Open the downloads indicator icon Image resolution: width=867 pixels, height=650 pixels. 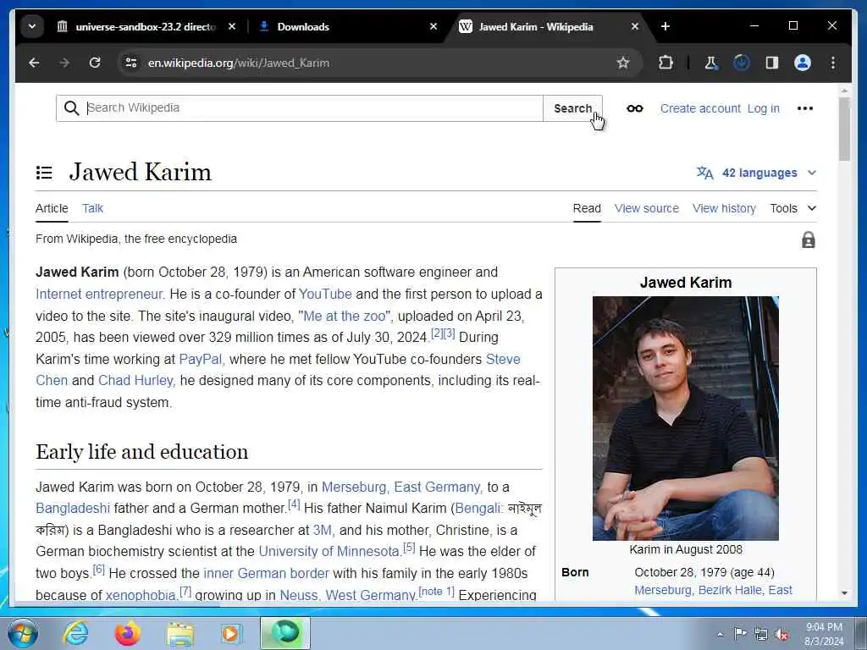click(x=742, y=63)
